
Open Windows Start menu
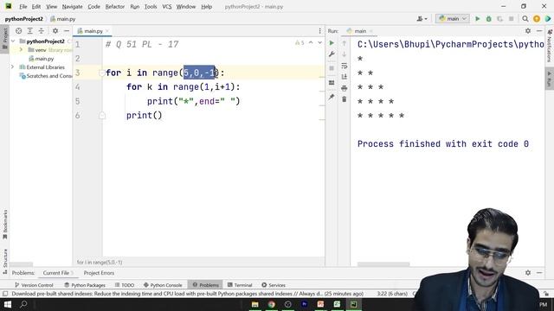8,304
